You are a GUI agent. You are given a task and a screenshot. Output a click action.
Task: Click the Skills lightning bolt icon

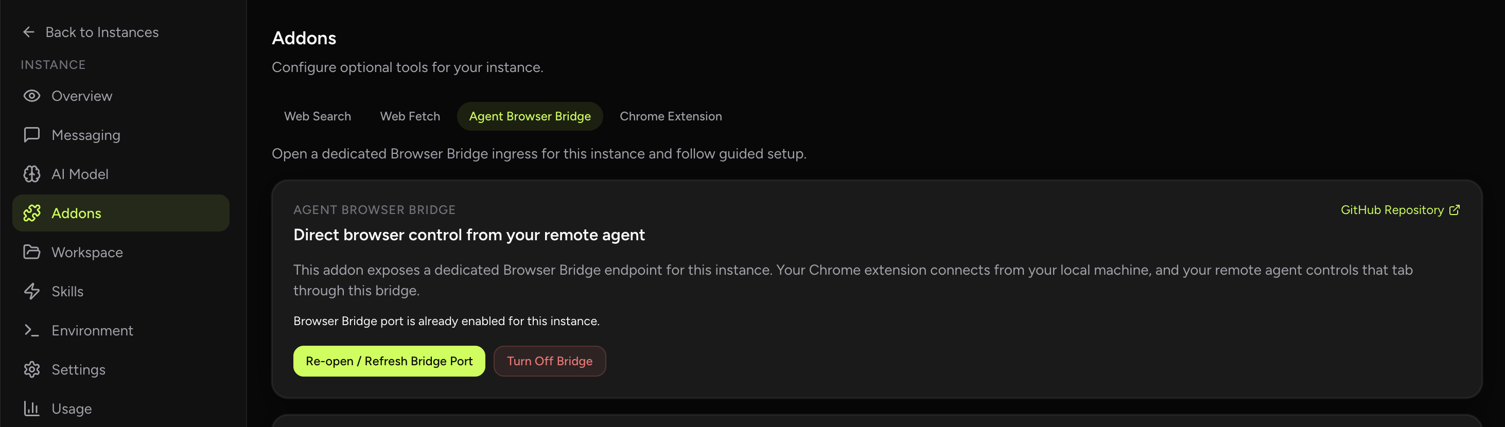coord(32,291)
